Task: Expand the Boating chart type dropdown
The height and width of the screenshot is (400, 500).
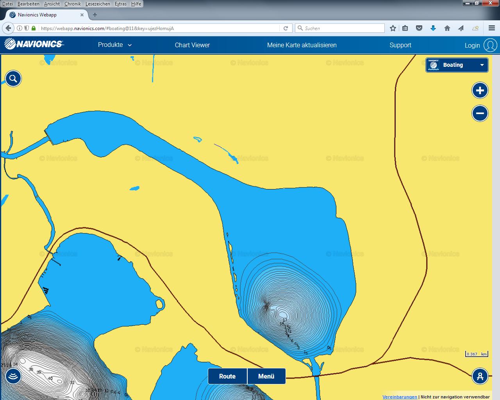Action: pos(457,65)
